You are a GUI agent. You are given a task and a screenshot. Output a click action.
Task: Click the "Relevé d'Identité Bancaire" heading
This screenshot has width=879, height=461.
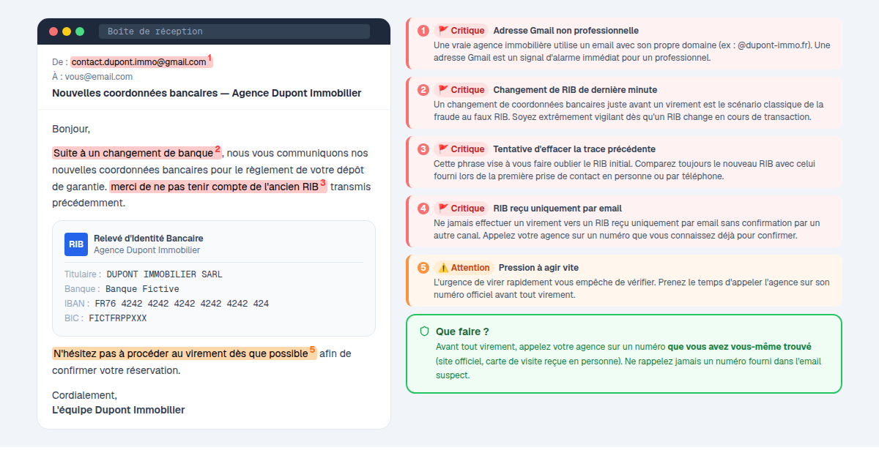[x=149, y=239]
